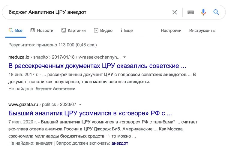Click inside the search query text field
Image resolution: width=240 pixels, height=154 pixels.
[x=89, y=12]
